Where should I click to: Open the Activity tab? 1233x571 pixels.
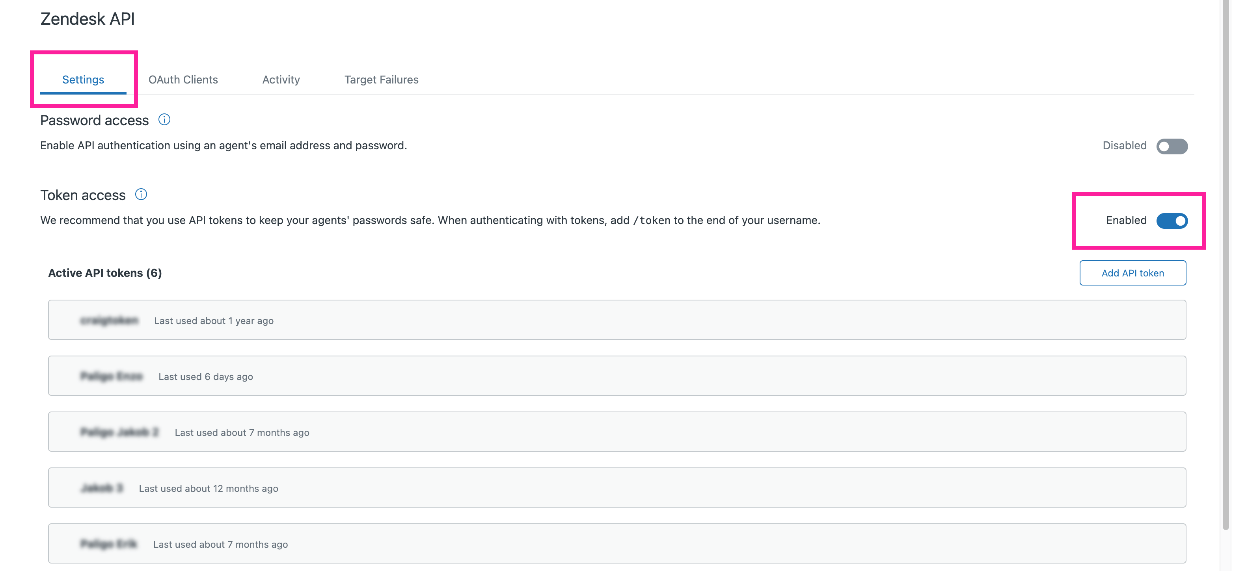pos(281,80)
